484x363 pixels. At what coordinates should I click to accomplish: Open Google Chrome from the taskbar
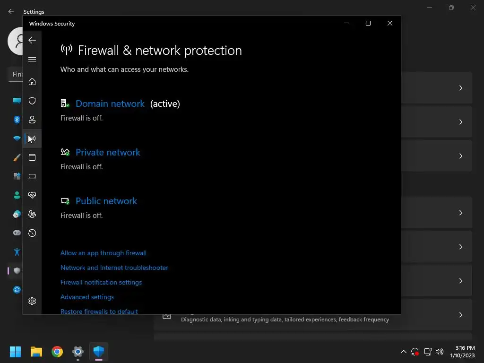(x=57, y=352)
